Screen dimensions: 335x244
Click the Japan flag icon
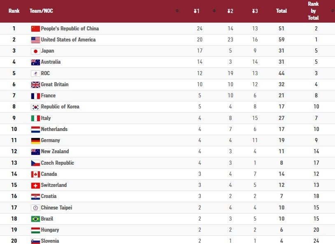point(35,51)
